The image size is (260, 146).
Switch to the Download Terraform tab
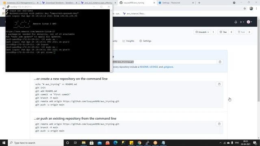tap(59, 3)
